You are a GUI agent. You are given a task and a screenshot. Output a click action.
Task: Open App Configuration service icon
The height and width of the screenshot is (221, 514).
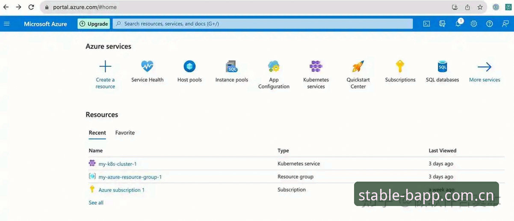click(x=274, y=66)
